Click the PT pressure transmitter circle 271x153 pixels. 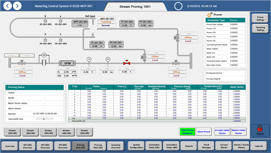click(108, 59)
